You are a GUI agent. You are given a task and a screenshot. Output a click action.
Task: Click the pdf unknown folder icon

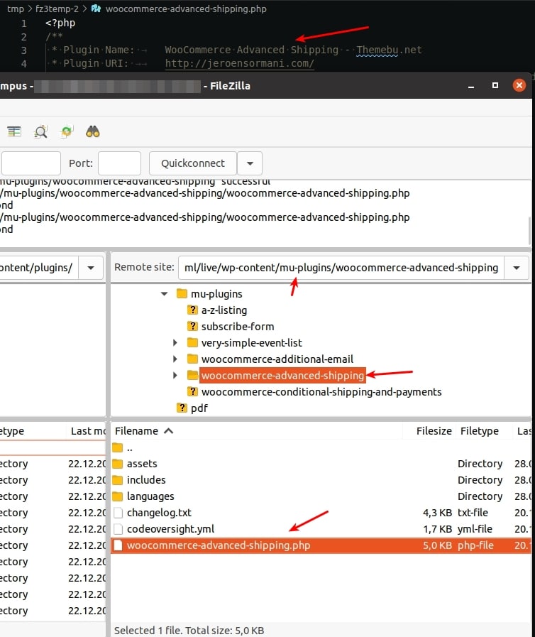coord(182,408)
